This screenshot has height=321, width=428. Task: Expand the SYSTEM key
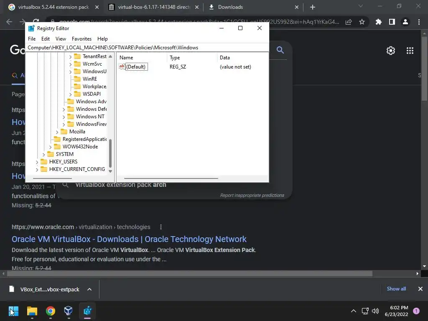tap(43, 155)
